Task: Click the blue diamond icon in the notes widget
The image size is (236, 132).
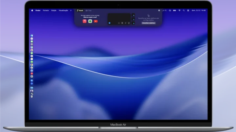Action: click(x=109, y=23)
